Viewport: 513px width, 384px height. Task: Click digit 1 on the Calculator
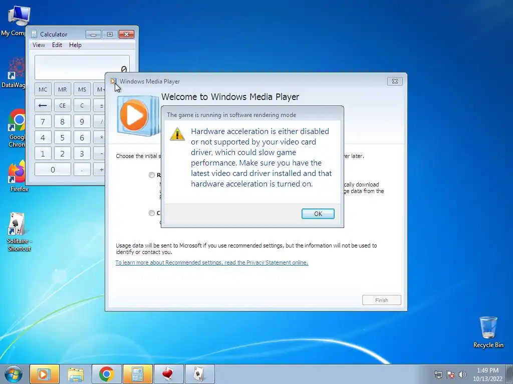[x=43, y=153]
